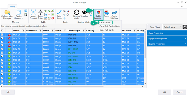
Task: Open the Cable Length column filter
Action: click(84, 31)
